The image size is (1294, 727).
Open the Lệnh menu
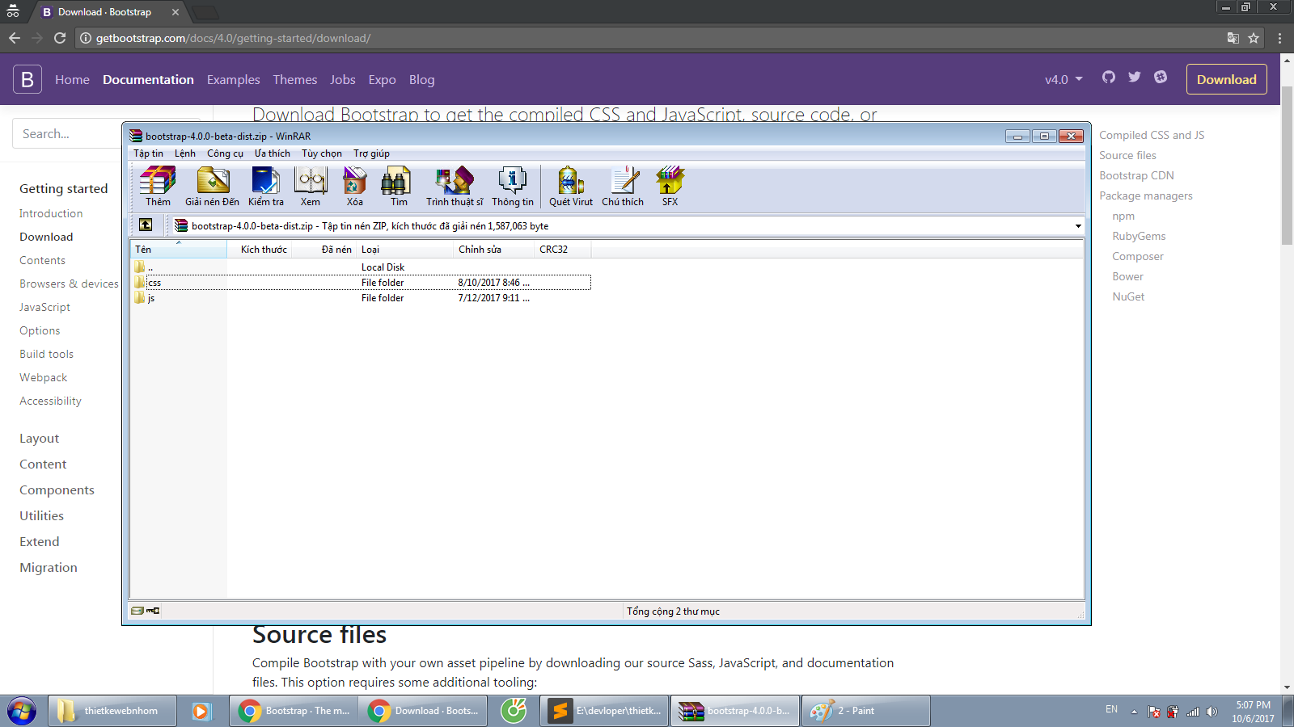click(185, 153)
